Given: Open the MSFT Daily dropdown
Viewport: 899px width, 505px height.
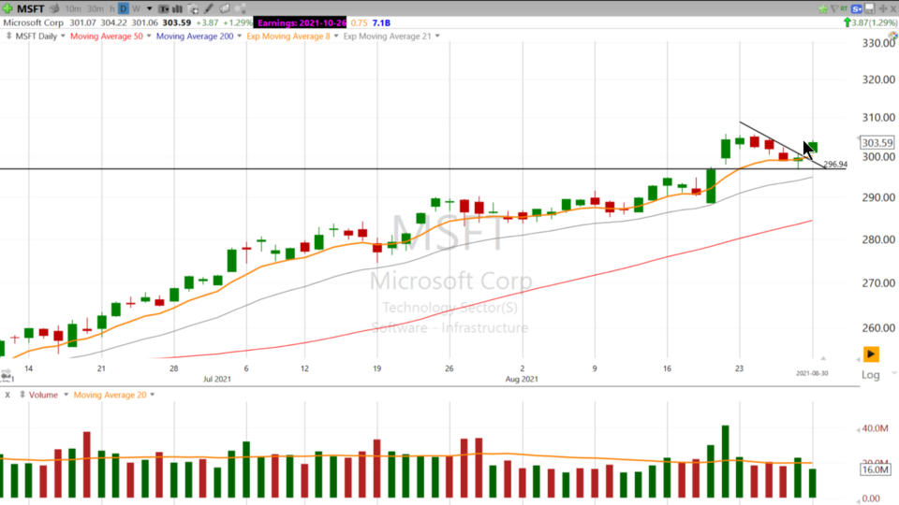Looking at the screenshot, I should pyautogui.click(x=63, y=36).
